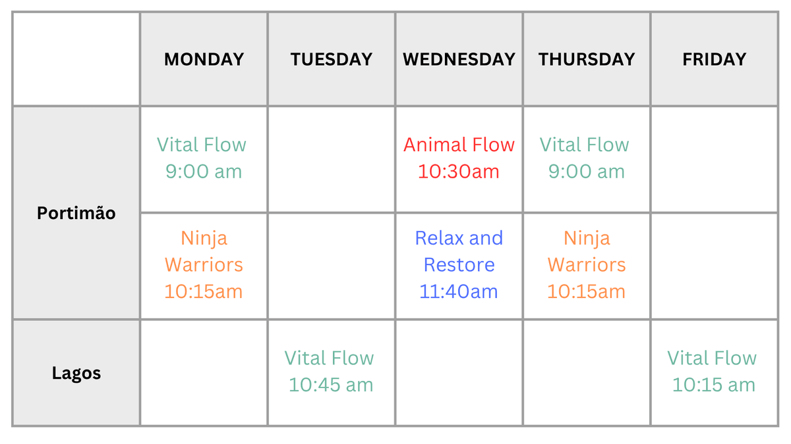Click the empty Lagos Wednesday cell
Screen dimensions: 791x444
point(459,373)
